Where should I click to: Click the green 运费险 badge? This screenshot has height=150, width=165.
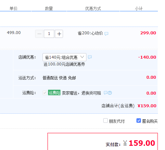point(54,93)
